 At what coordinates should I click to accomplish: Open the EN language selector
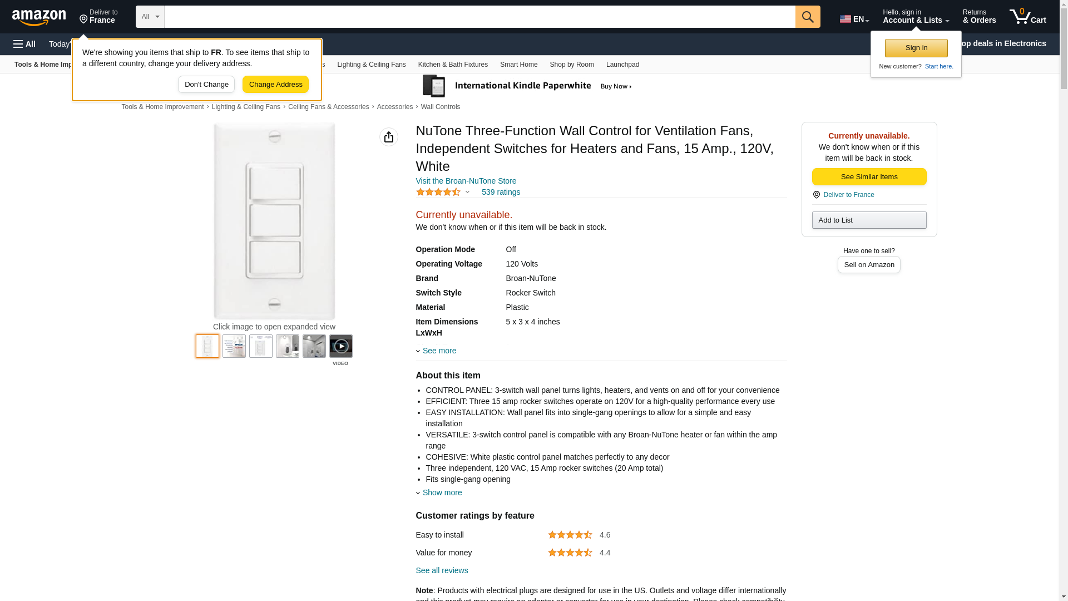(854, 19)
